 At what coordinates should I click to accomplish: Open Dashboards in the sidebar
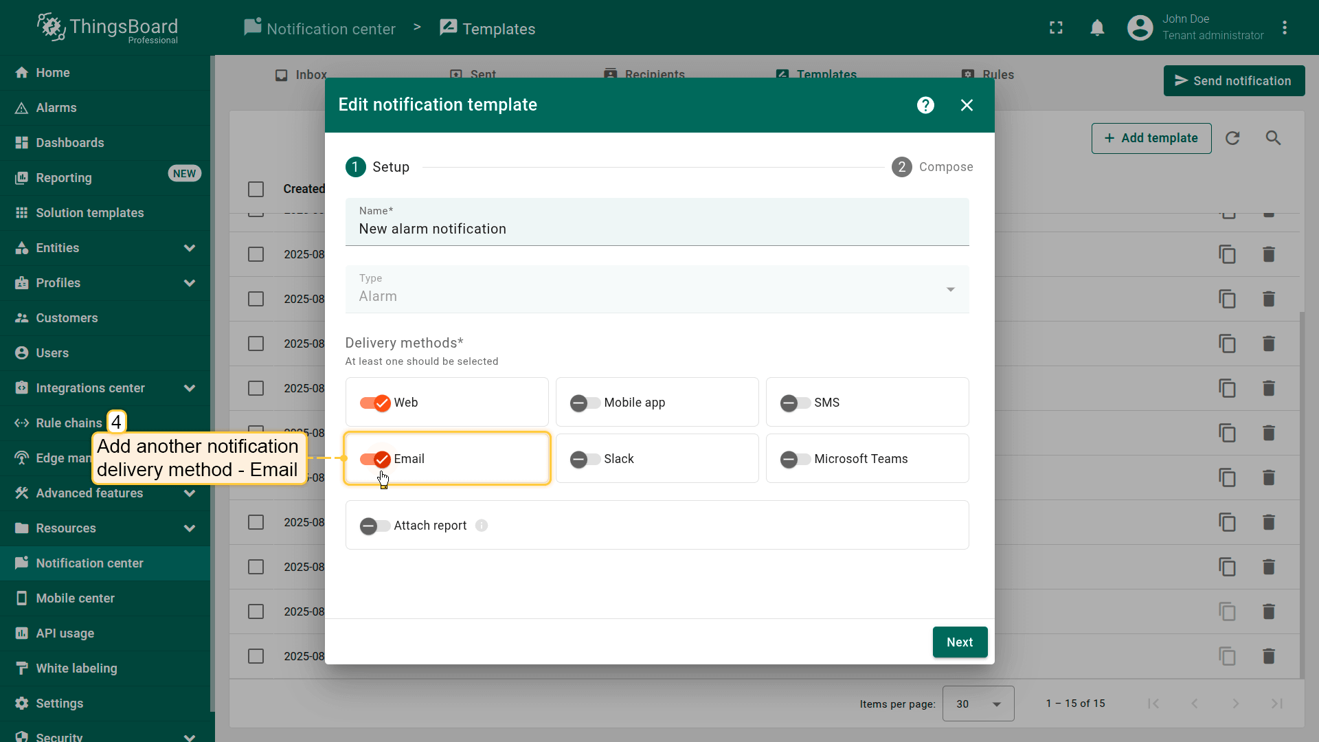(x=70, y=143)
